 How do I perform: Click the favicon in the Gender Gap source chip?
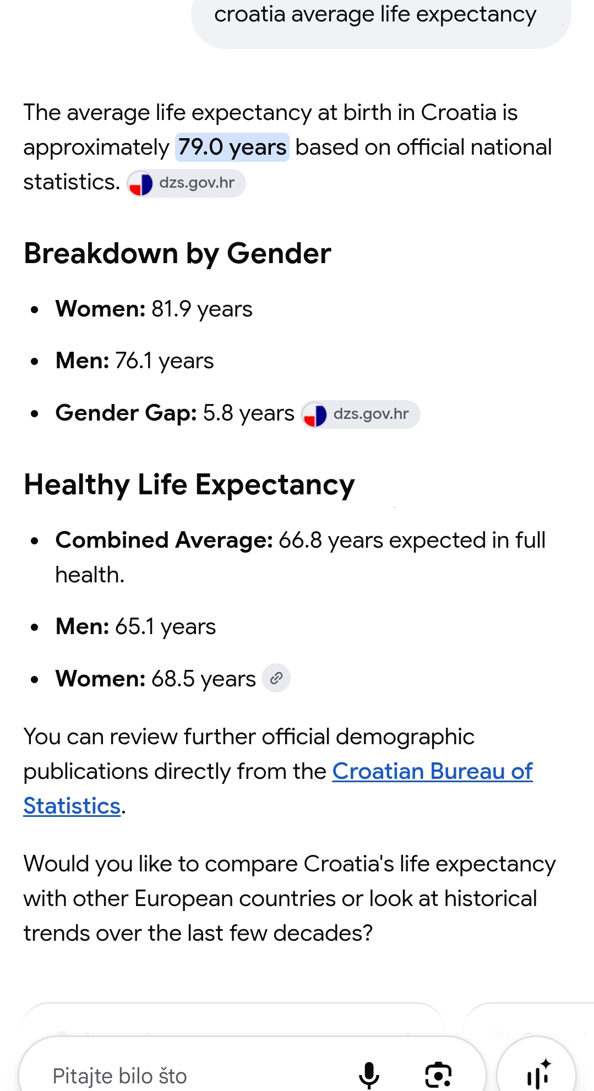pyautogui.click(x=315, y=414)
